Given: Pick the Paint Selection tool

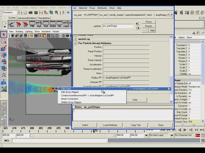Looking at the screenshot, I should [x=4, y=48].
